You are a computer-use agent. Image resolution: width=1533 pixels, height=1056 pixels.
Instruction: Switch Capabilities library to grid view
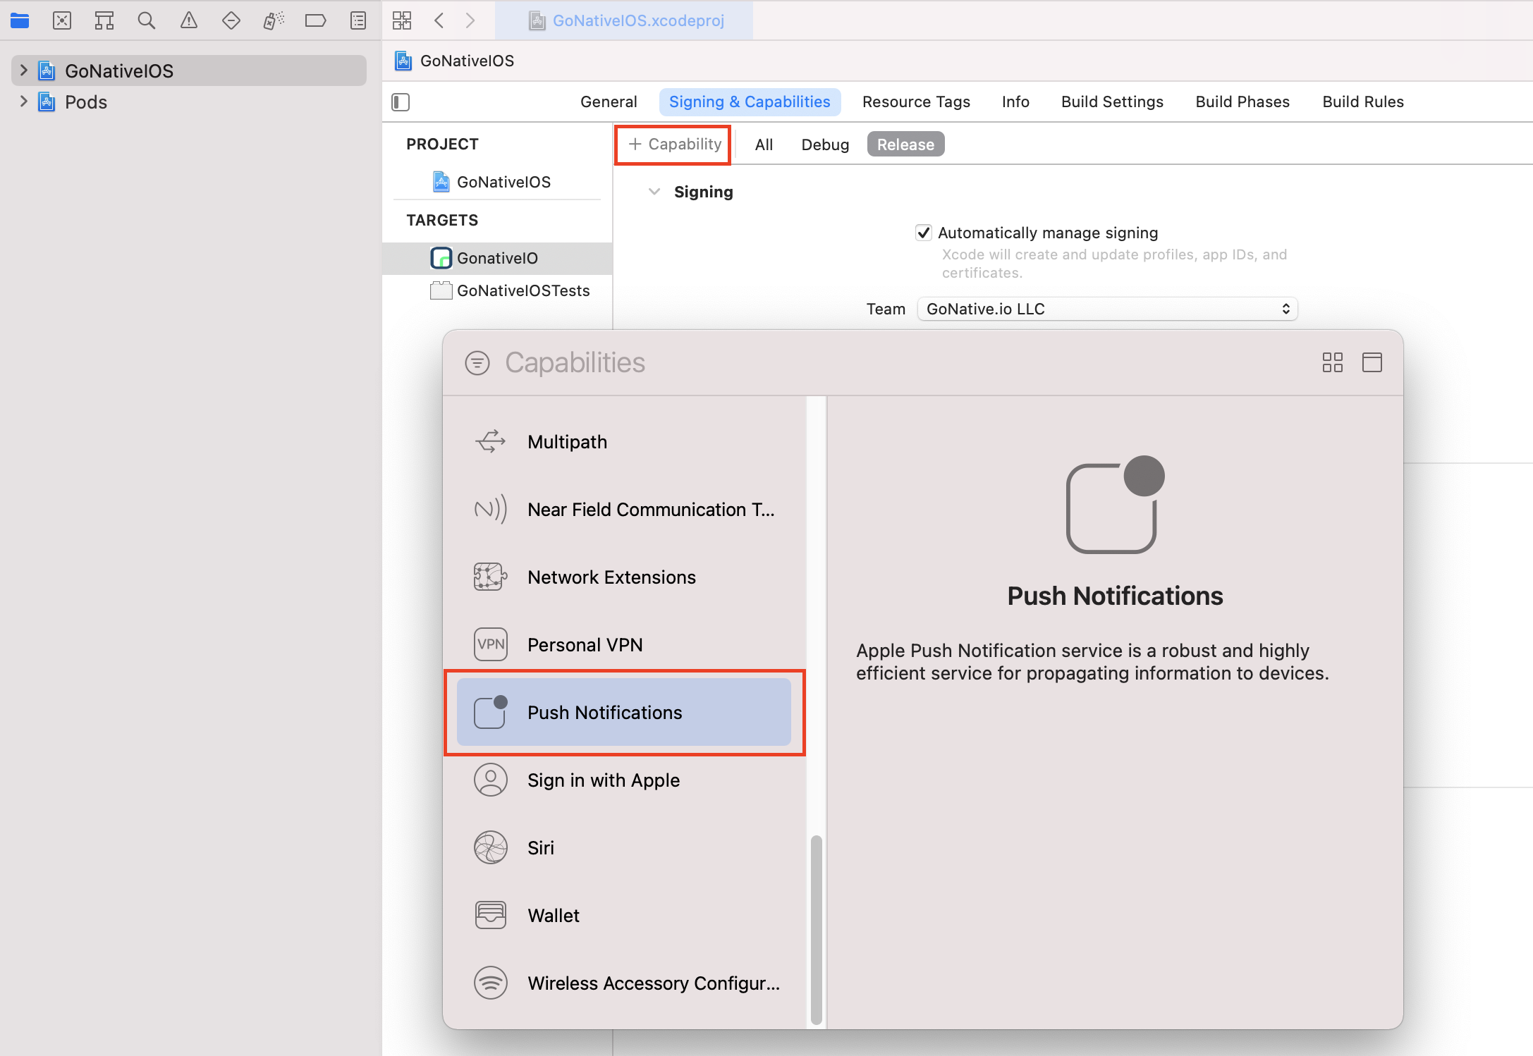point(1332,362)
